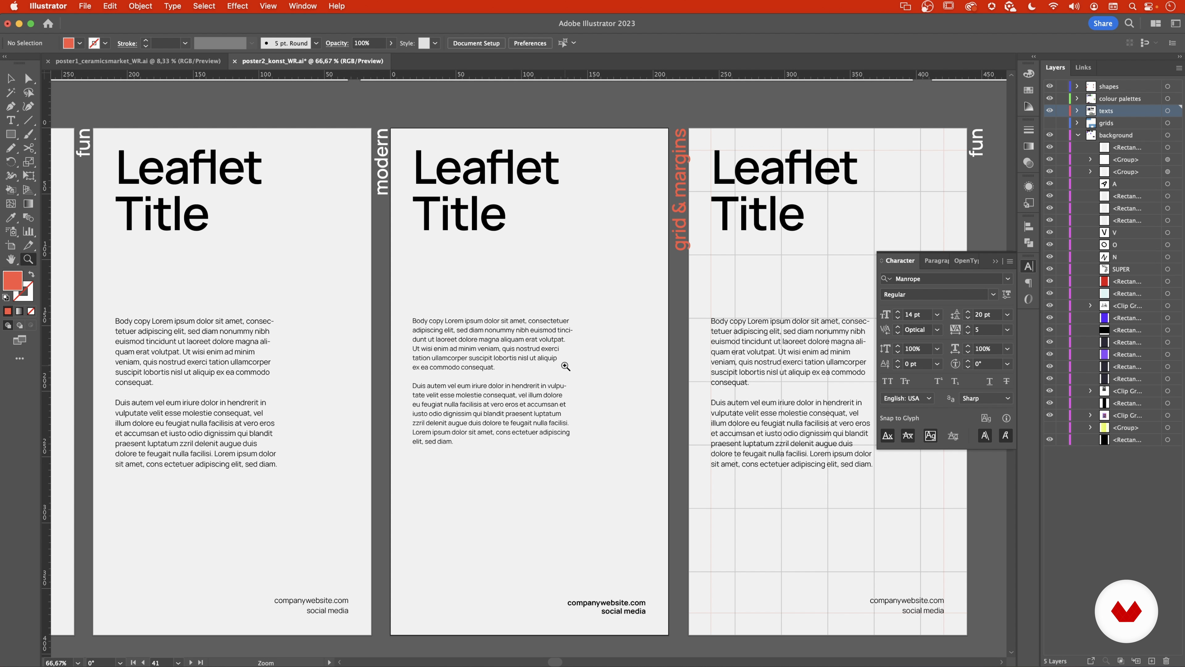Select the Hand tool
Screen dimensions: 1185x667
(x=10, y=260)
